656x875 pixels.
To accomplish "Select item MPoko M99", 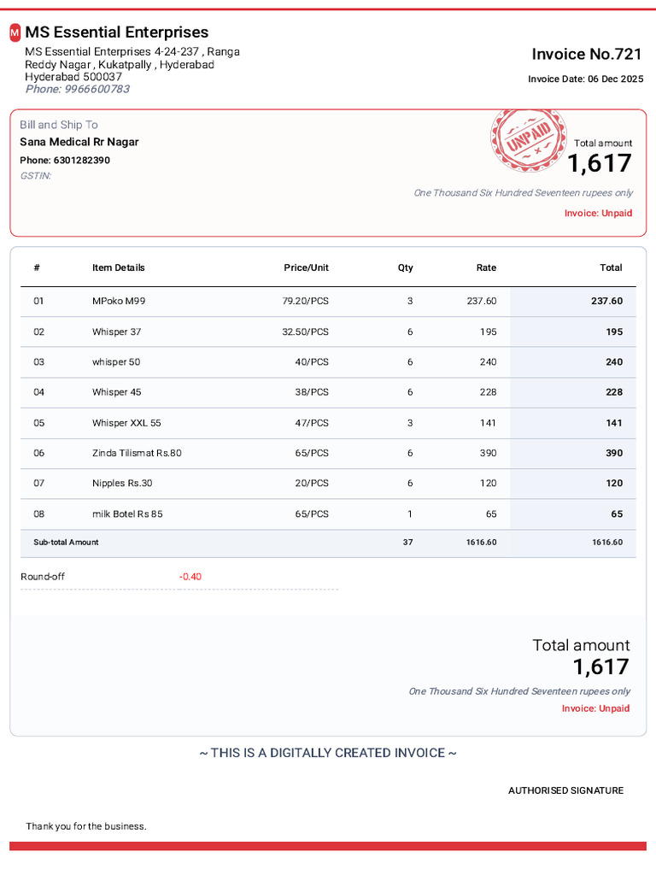I will [119, 302].
